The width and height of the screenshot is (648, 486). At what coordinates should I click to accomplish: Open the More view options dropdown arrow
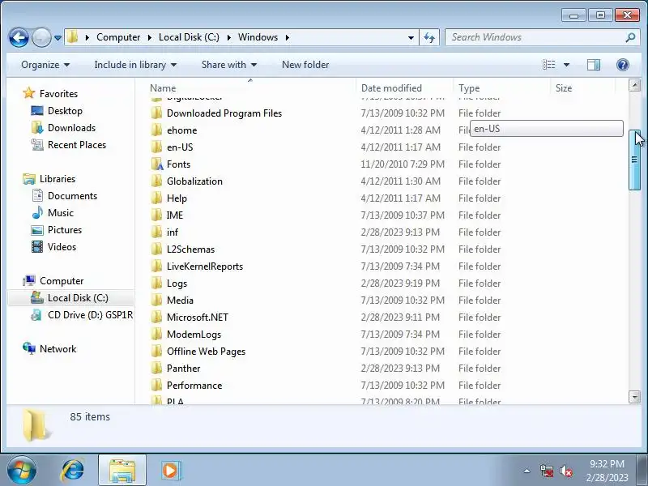(566, 65)
